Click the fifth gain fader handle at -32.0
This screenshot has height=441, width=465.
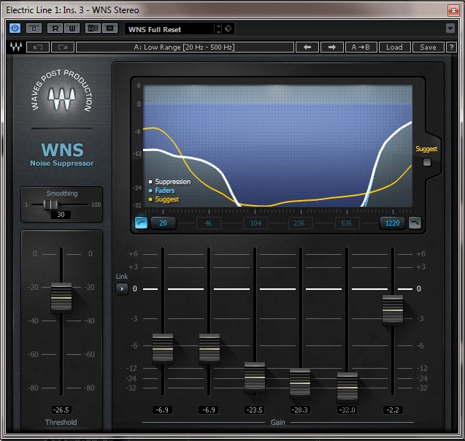click(x=347, y=387)
